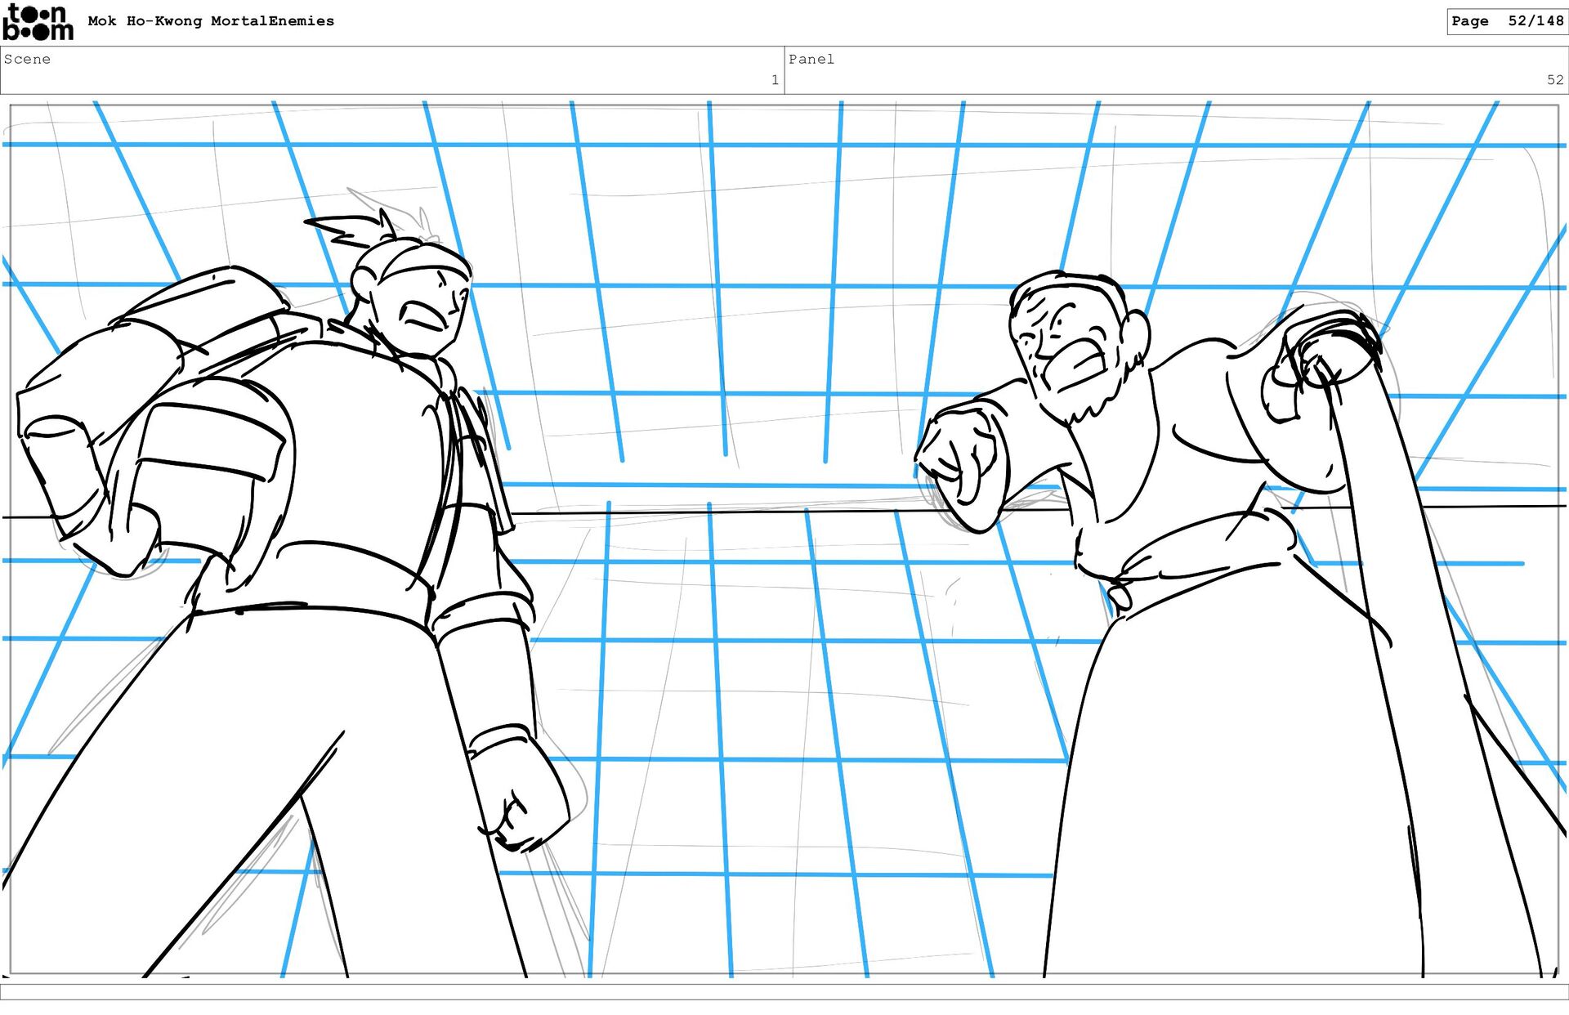Click the Page 52/148 indicator box
Image resolution: width=1569 pixels, height=1015 pixels.
[x=1506, y=21]
